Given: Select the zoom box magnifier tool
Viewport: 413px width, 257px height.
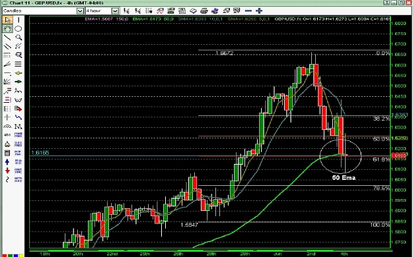Looking at the screenshot, I should click(x=19, y=55).
